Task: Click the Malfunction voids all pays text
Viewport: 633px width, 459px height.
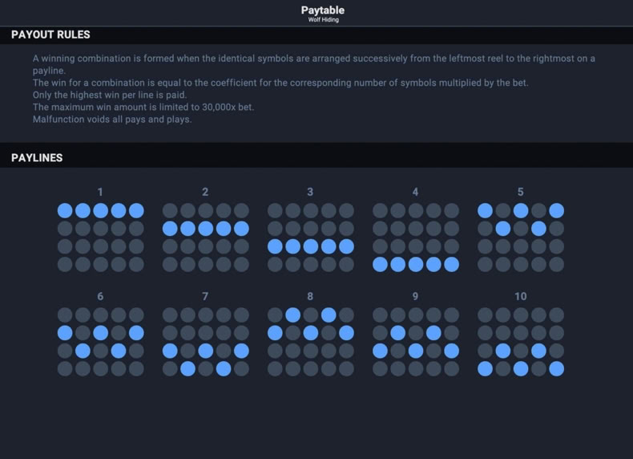Action: [112, 120]
